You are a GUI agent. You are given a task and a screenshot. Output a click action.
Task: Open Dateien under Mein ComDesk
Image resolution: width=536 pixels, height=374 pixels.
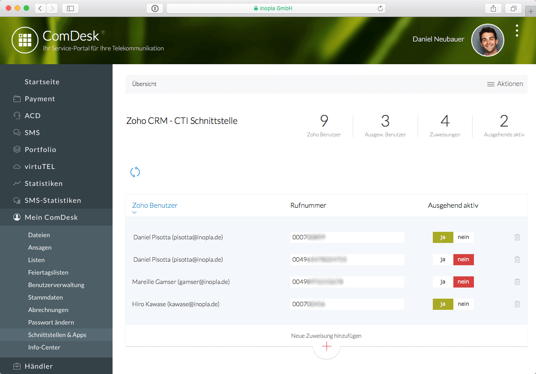point(39,235)
